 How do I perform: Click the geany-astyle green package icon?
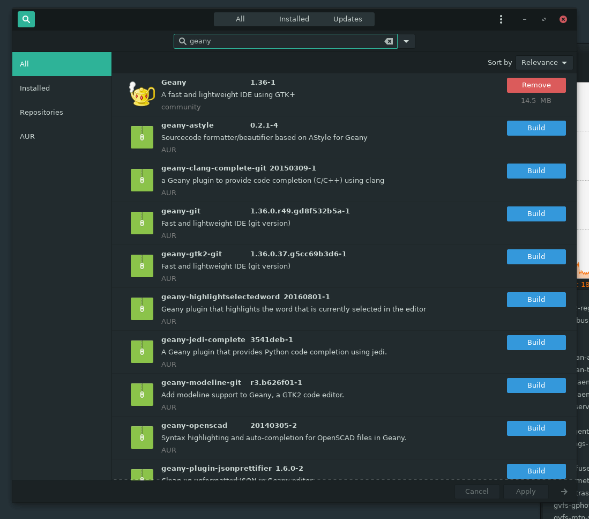pyautogui.click(x=141, y=137)
